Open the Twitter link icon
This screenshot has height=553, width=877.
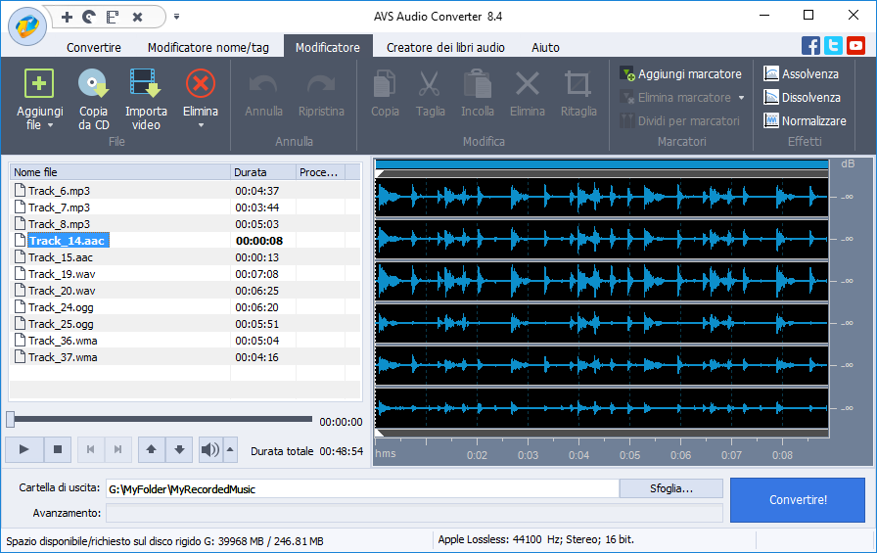coord(833,45)
